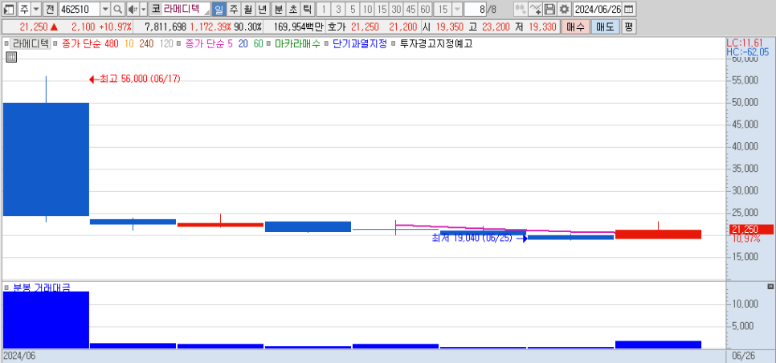This screenshot has width=776, height=363.
Task: Toggle 투자경고지정예고 indicator legend
Action: click(435, 43)
